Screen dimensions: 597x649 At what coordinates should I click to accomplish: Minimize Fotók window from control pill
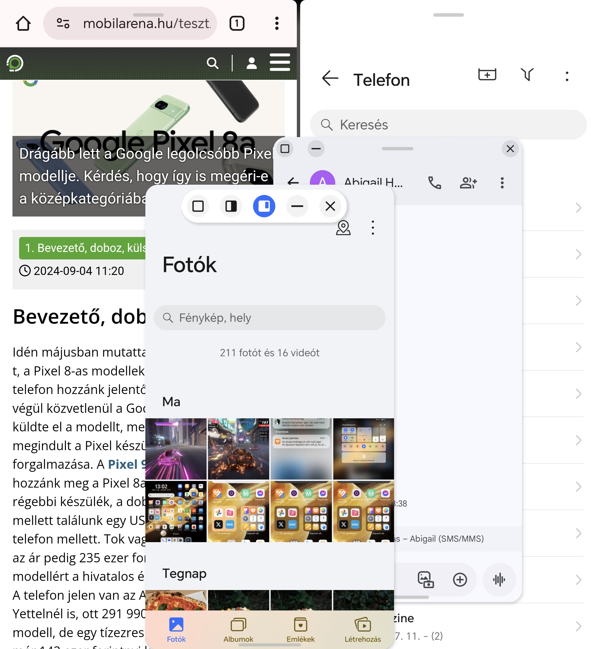point(297,206)
